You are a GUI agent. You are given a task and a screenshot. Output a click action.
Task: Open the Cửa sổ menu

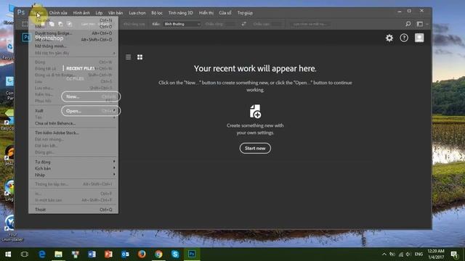coord(225,13)
